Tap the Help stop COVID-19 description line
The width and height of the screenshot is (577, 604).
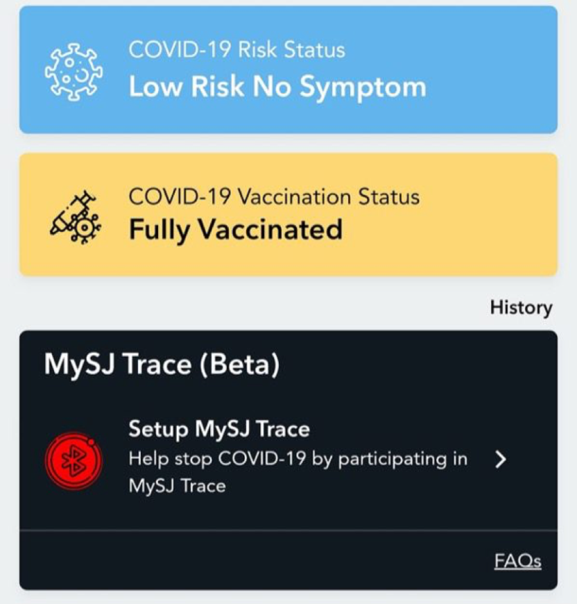tap(298, 459)
